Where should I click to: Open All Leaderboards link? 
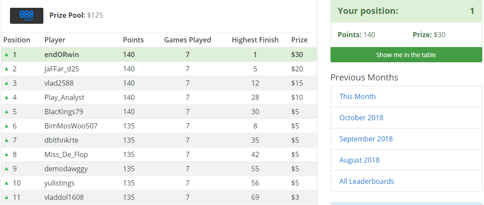point(367,181)
